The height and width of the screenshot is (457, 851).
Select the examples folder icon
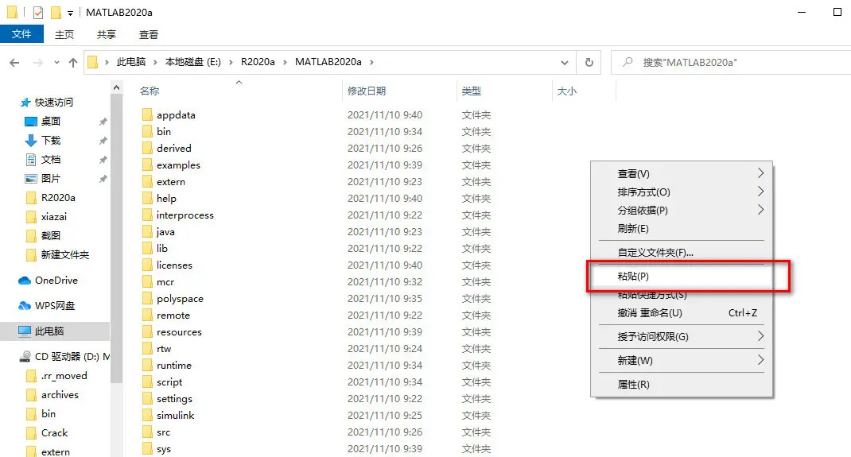147,165
